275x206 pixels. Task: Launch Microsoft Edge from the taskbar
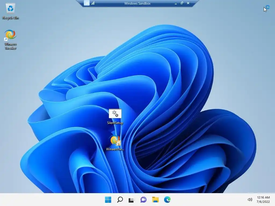tap(167, 200)
